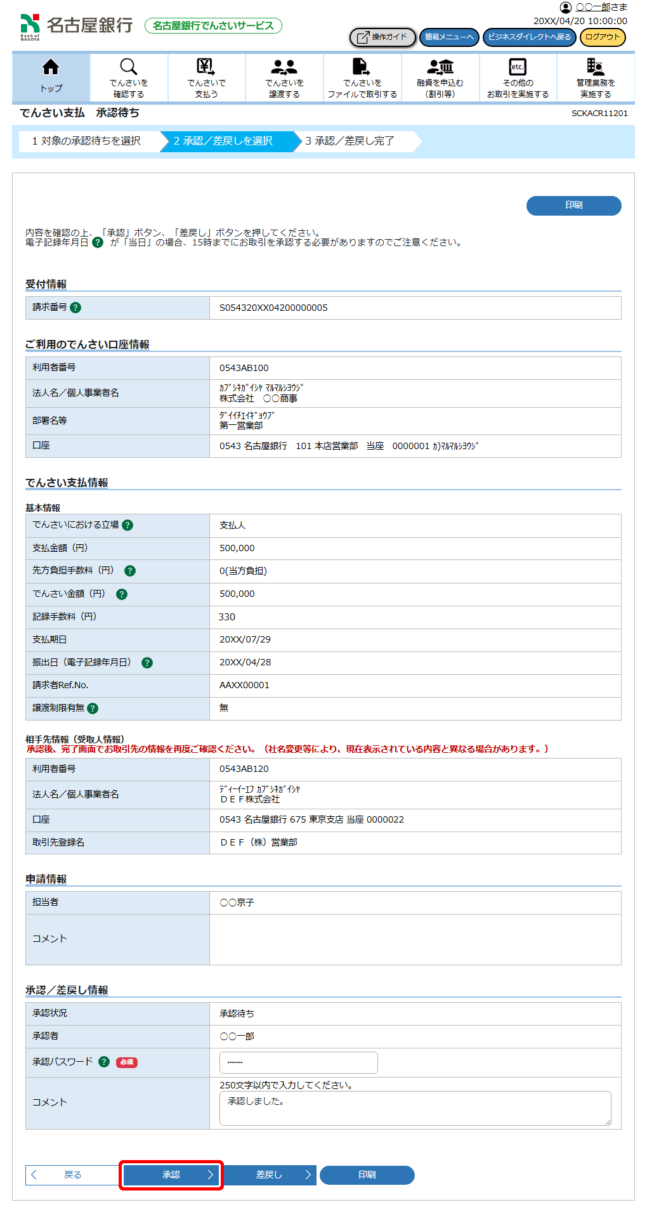Focus the 承認パスワード input field
The width and height of the screenshot is (647, 1207).
coord(298,1062)
